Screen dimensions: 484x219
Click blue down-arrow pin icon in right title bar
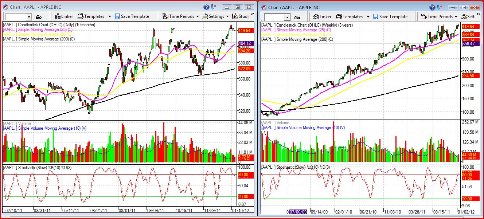(440, 7)
